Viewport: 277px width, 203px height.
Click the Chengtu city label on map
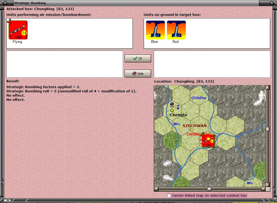178,115
